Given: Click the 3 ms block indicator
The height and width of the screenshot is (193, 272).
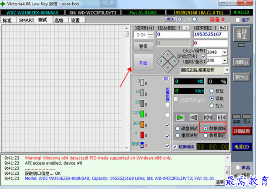Looking at the screenshot, I should pos(142,82).
